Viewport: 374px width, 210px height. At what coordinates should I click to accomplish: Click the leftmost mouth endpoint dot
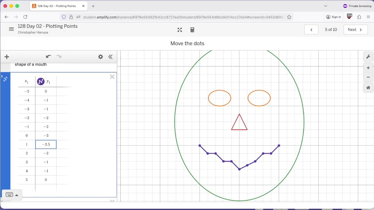coord(200,146)
